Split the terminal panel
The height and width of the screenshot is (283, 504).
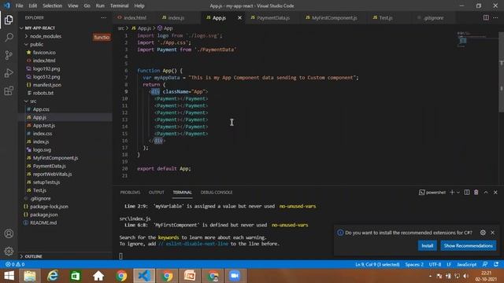(x=467, y=192)
